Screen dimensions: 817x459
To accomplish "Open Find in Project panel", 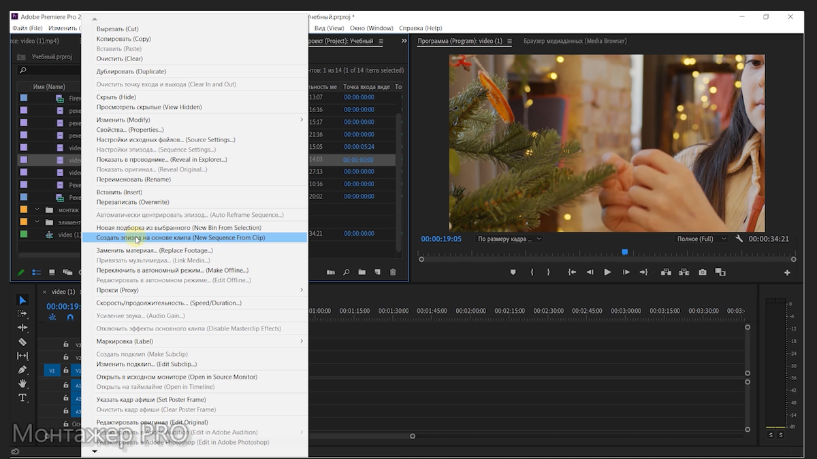I will 347,272.
